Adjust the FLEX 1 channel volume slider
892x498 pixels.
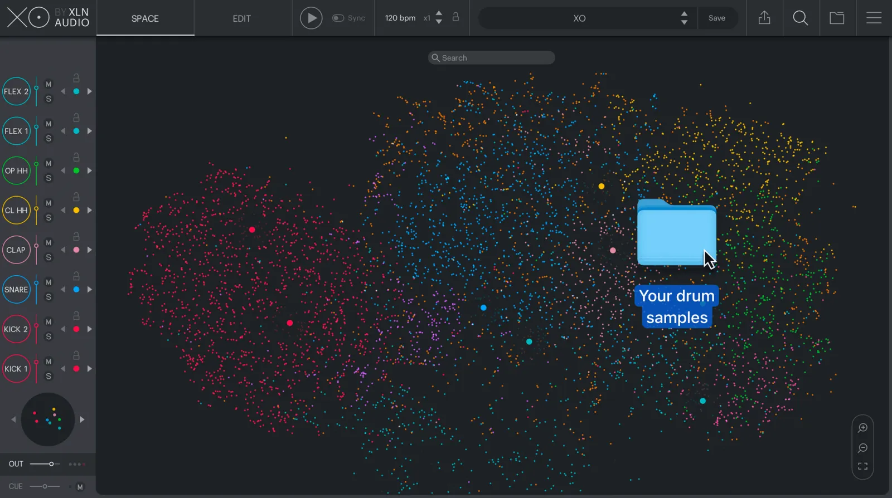coord(36,131)
